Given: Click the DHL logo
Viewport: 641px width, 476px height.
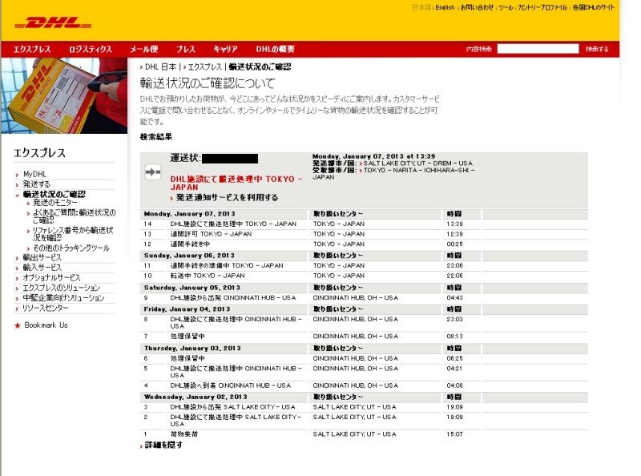Looking at the screenshot, I should coord(53,23).
